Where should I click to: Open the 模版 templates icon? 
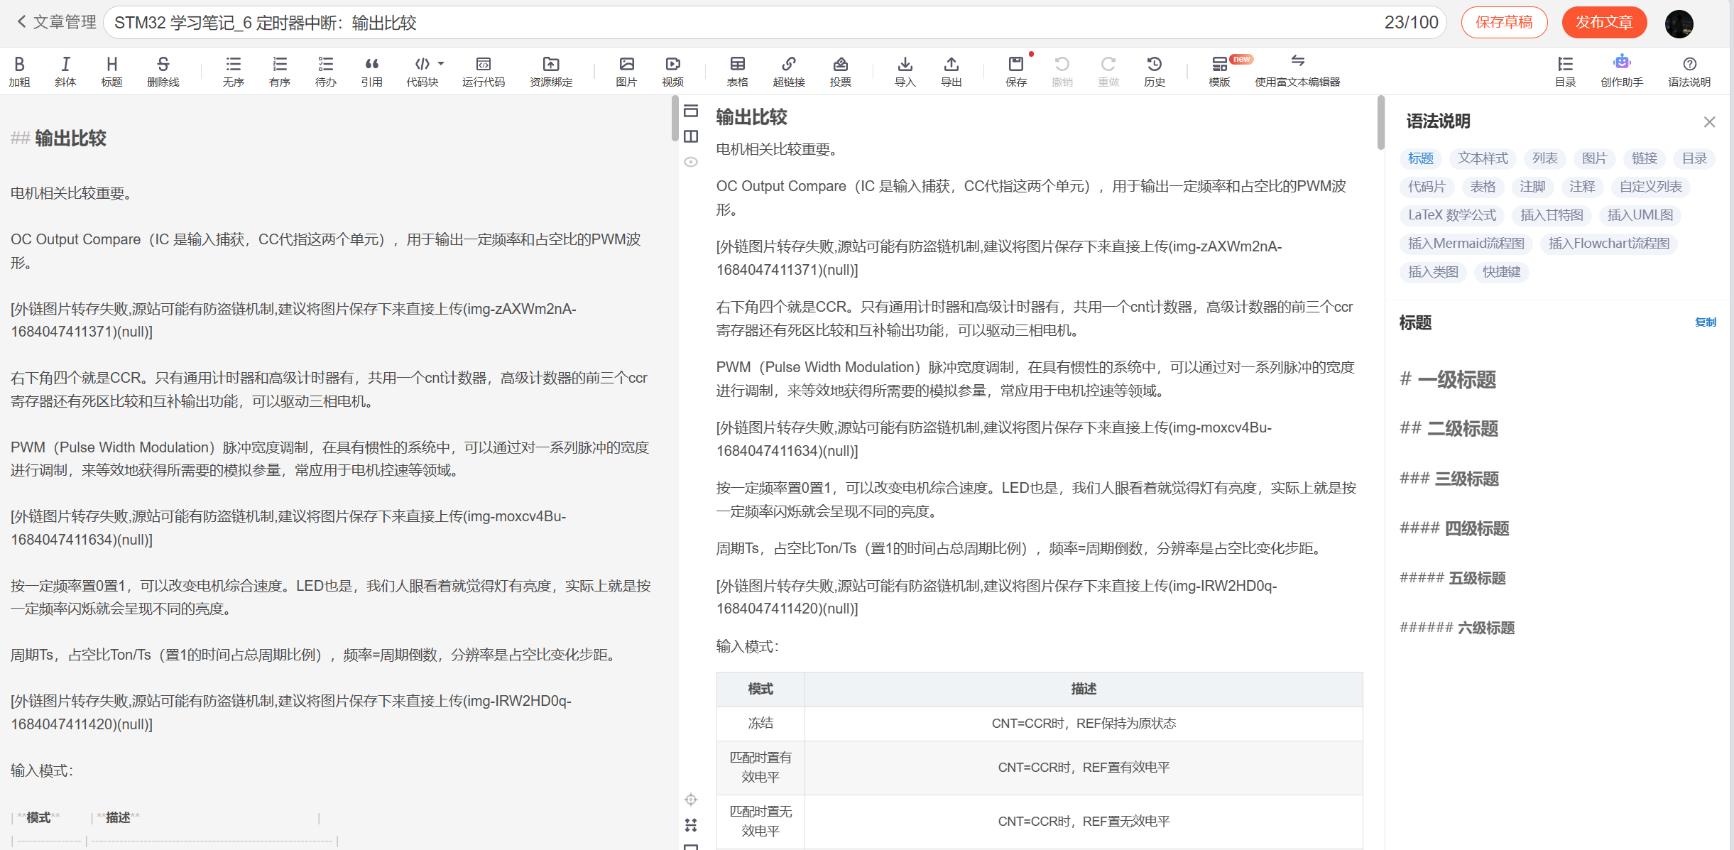(x=1219, y=71)
